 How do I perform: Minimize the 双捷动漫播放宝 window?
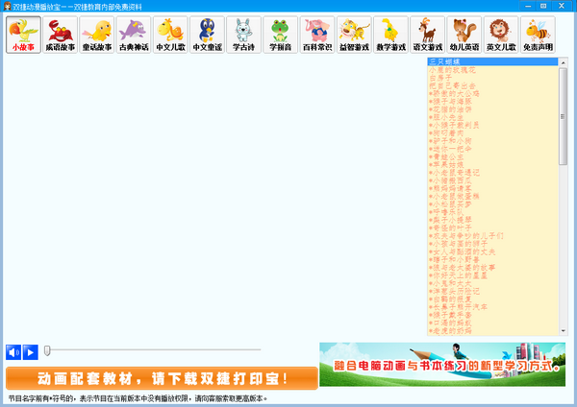pos(528,6)
